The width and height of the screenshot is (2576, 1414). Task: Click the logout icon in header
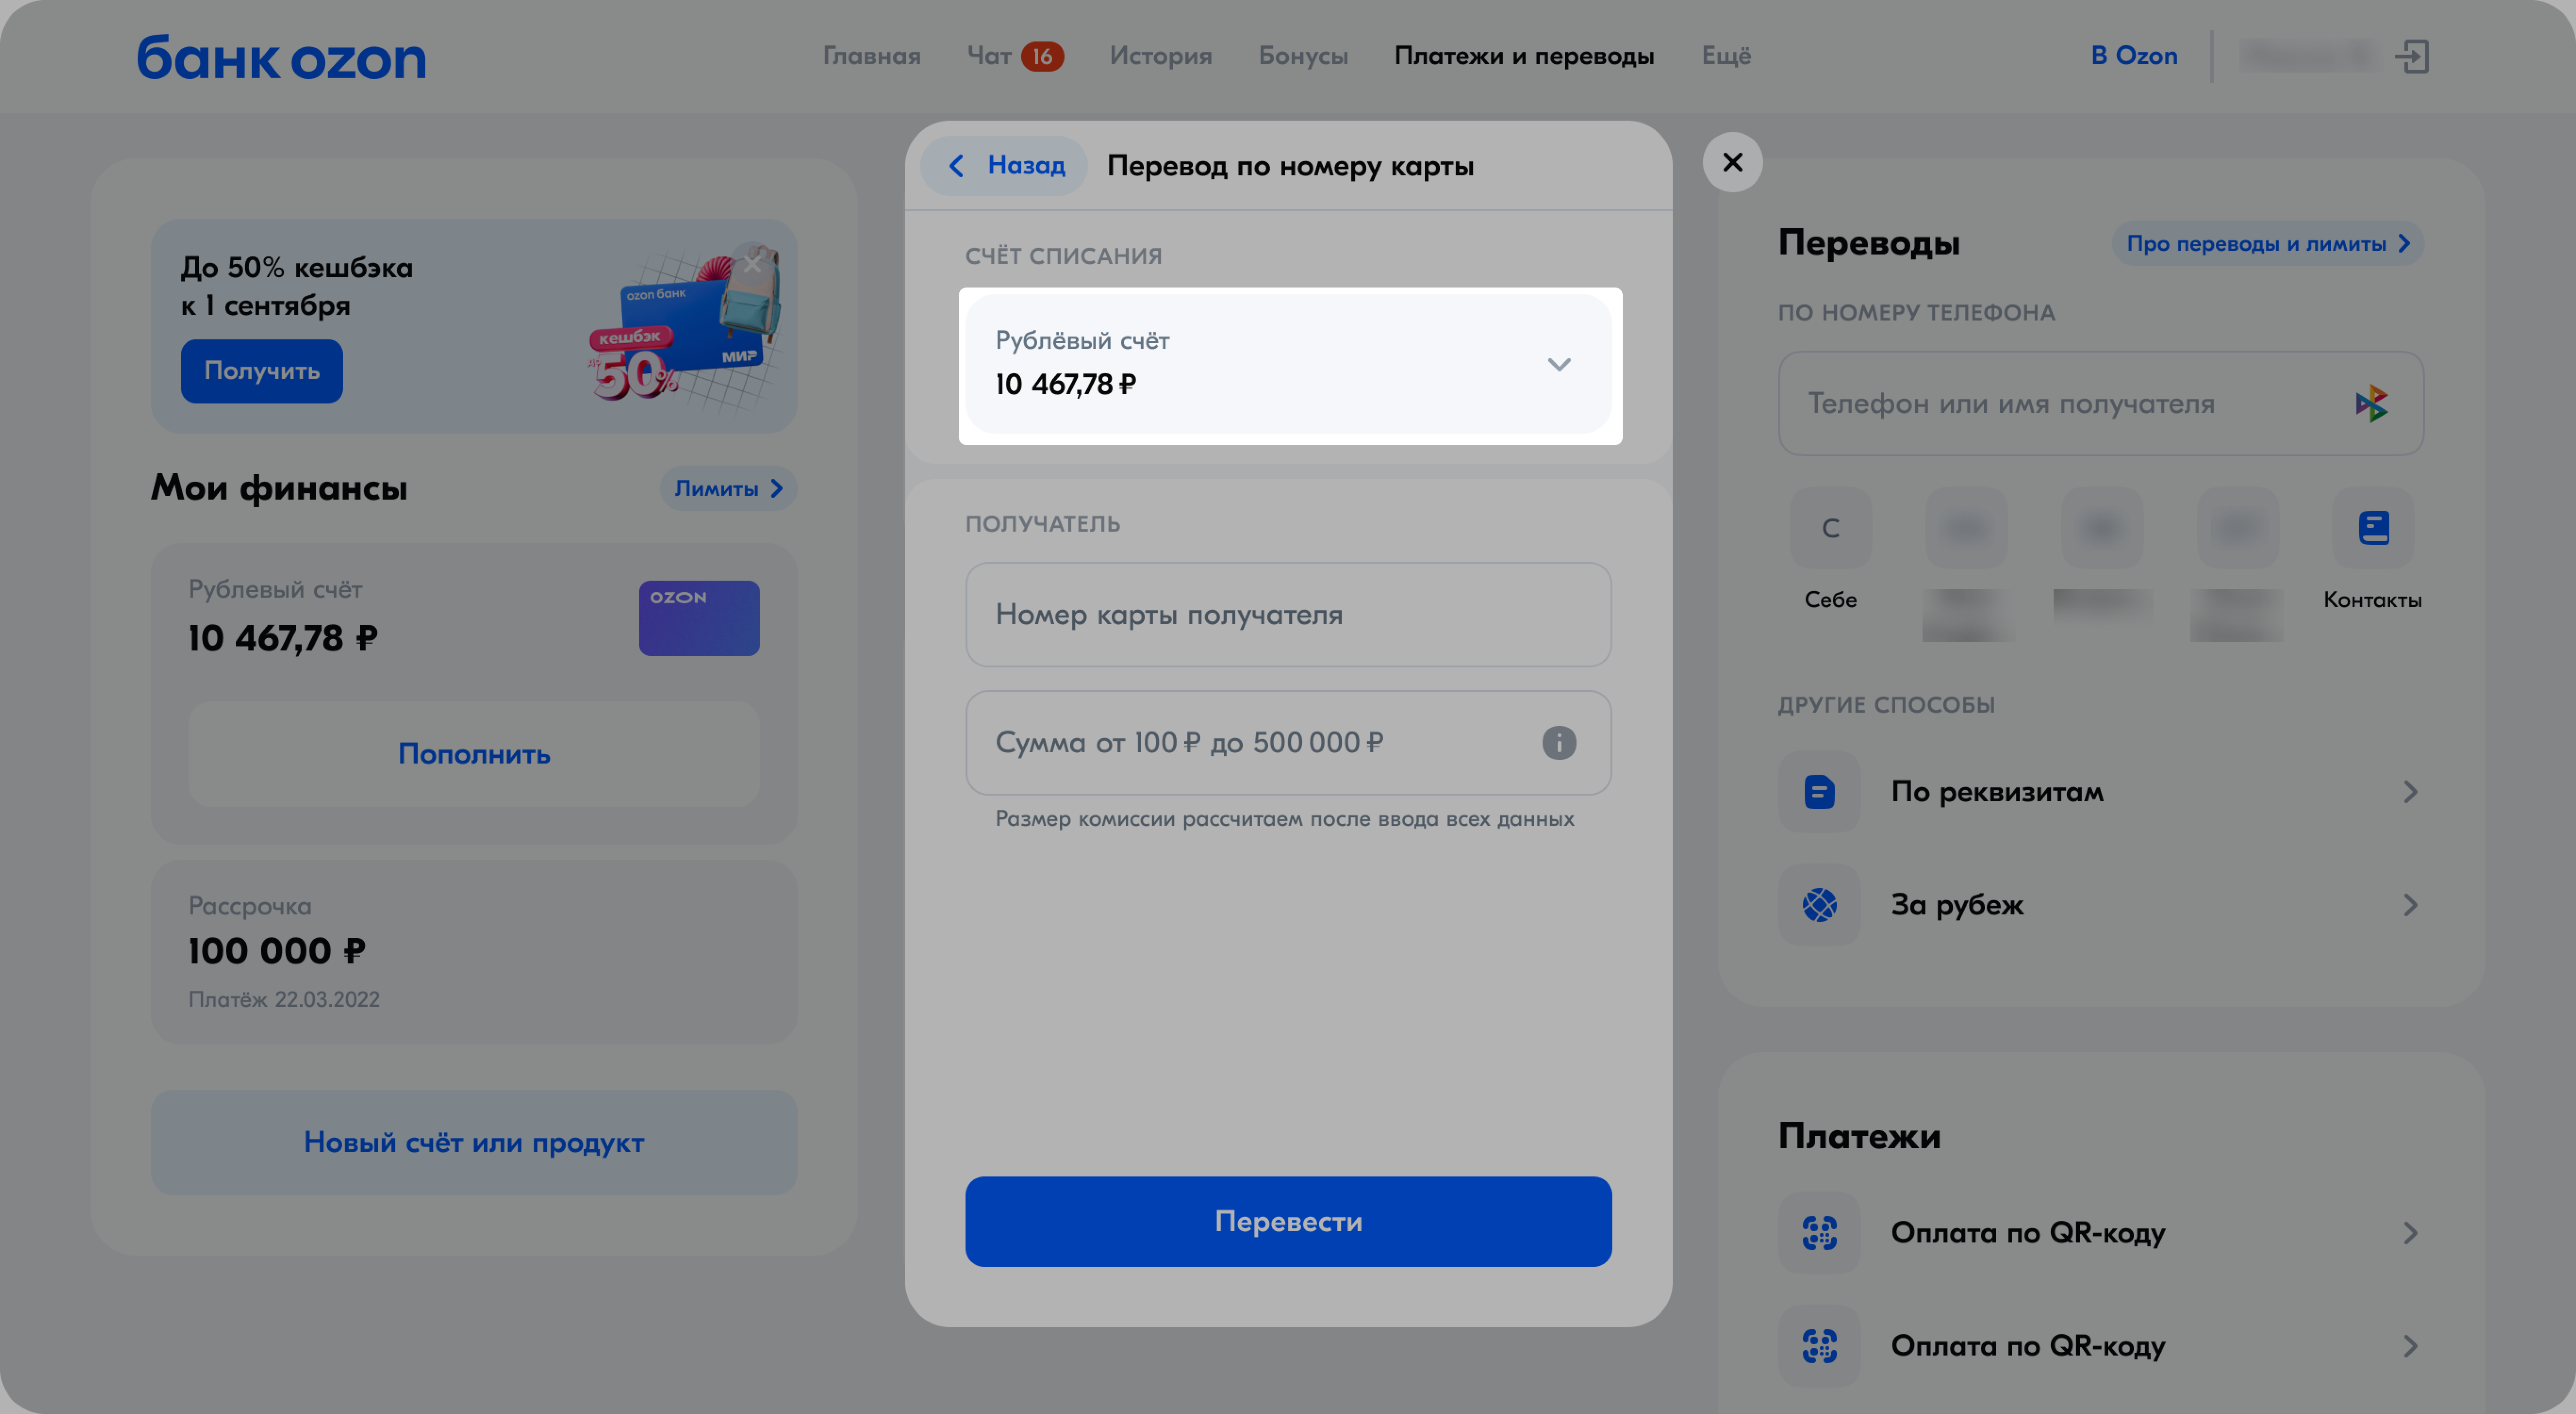pyautogui.click(x=2412, y=56)
